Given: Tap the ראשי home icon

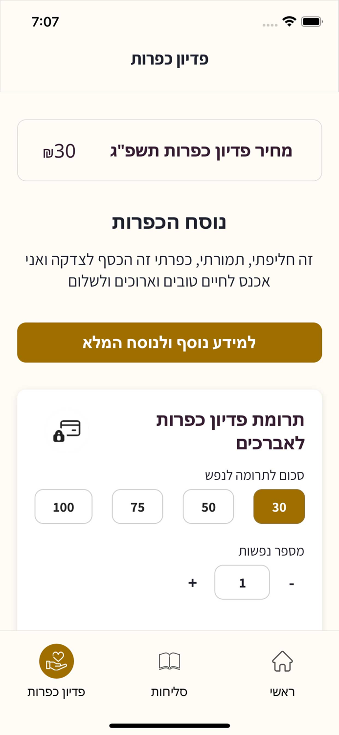Looking at the screenshot, I should click(282, 661).
